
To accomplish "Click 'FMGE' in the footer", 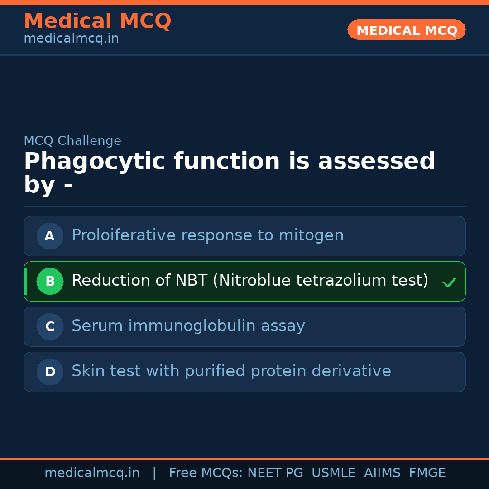I will pyautogui.click(x=427, y=473).
